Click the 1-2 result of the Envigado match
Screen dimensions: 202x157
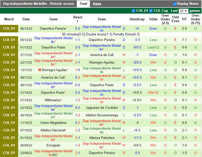click(x=78, y=145)
